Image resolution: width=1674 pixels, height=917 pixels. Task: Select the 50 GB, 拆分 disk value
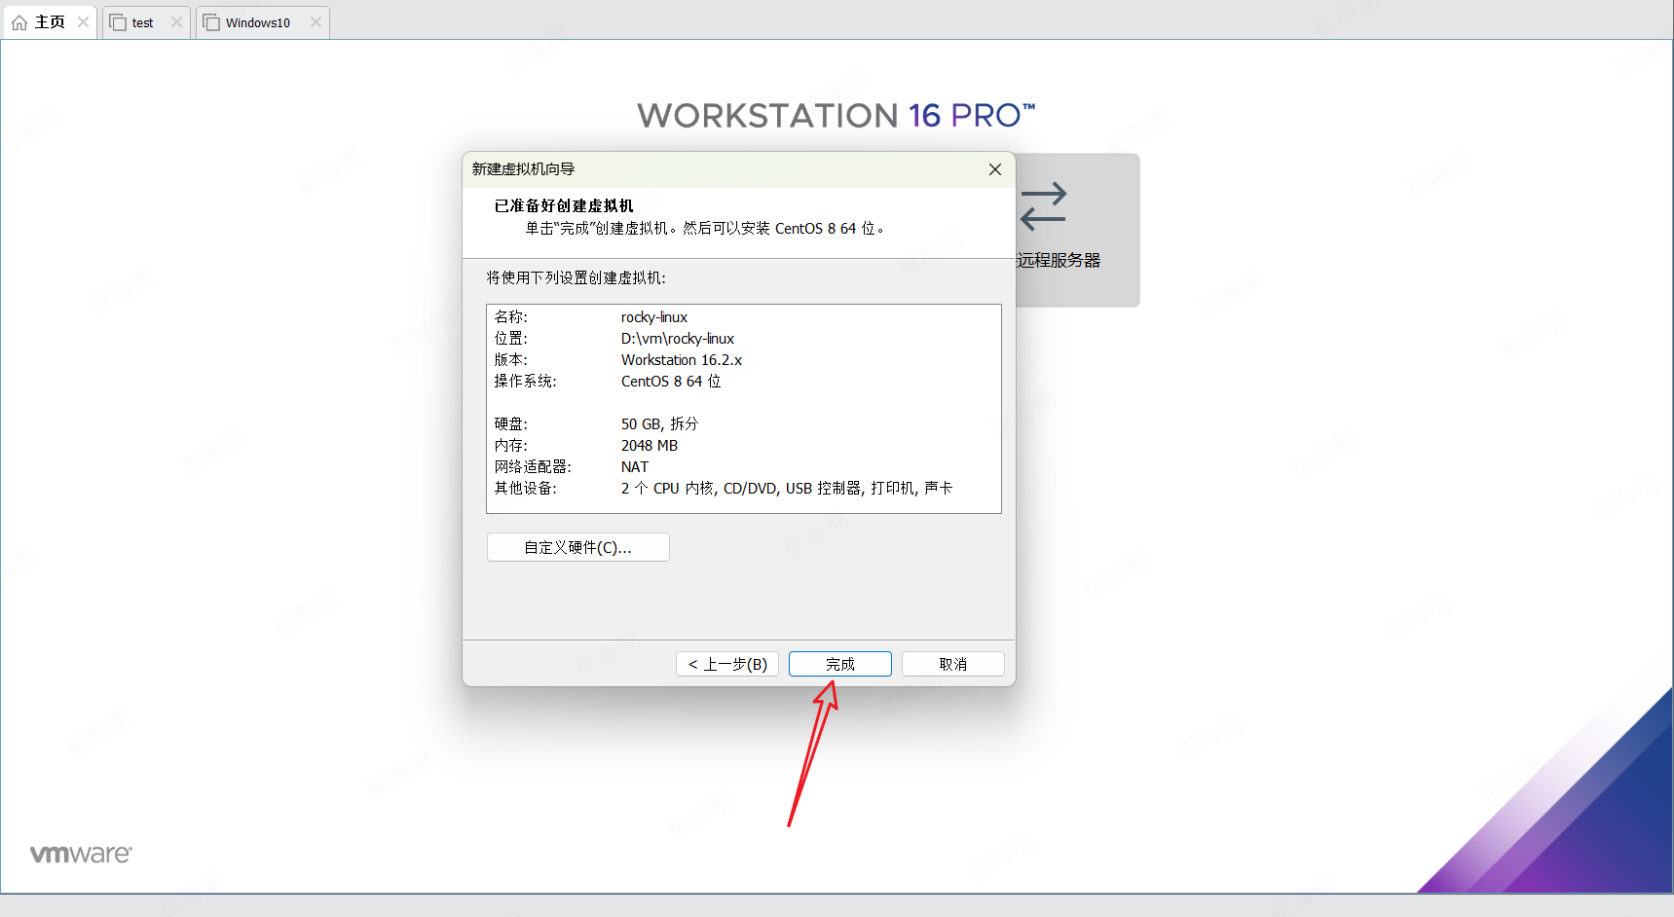pos(659,424)
